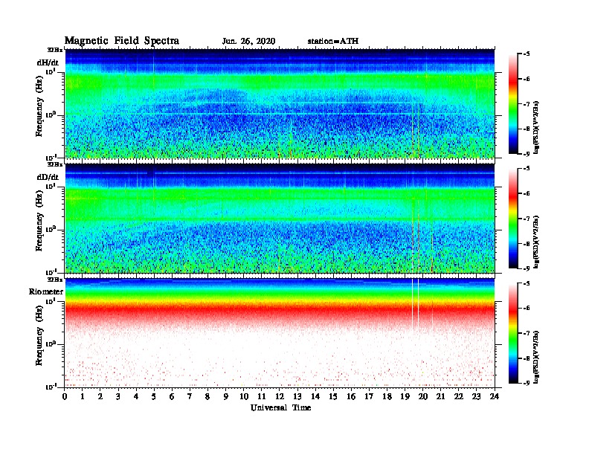
Task: Click hour tick label "4" on time axis
Action: (x=136, y=397)
